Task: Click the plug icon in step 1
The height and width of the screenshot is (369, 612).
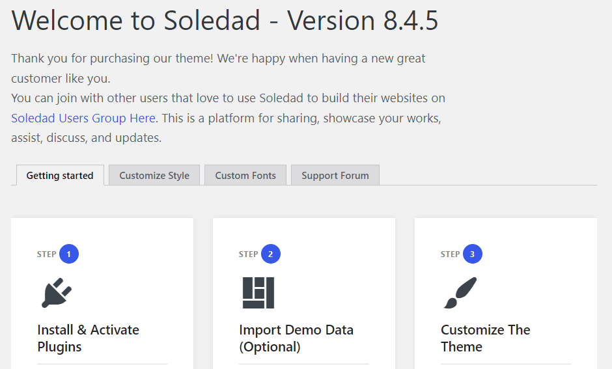Action: (57, 293)
